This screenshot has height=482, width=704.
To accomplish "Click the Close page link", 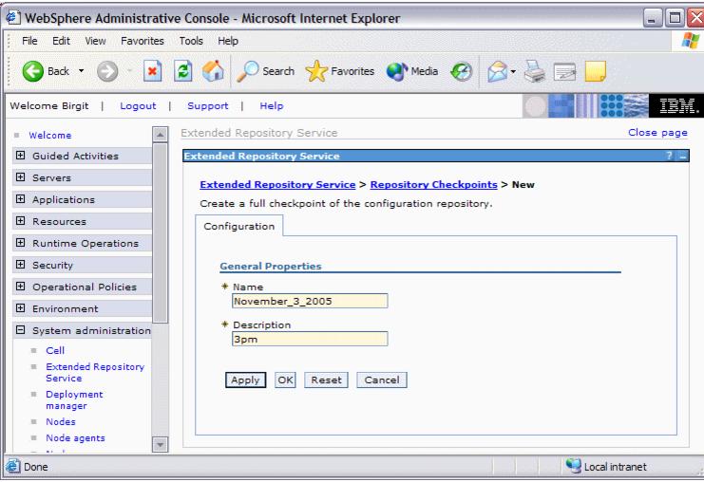I will click(x=657, y=133).
